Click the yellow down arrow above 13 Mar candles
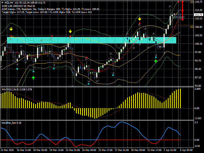 (x=11, y=29)
